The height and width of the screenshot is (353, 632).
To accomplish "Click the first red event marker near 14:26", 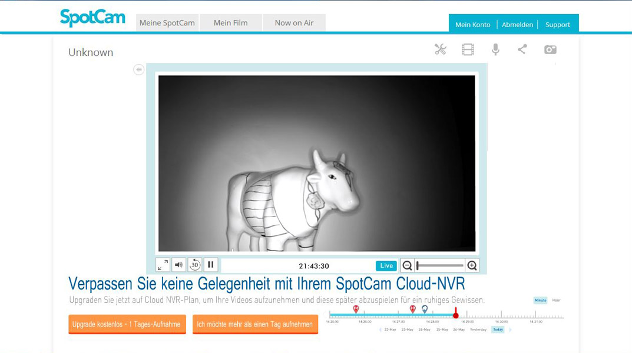I will [356, 309].
